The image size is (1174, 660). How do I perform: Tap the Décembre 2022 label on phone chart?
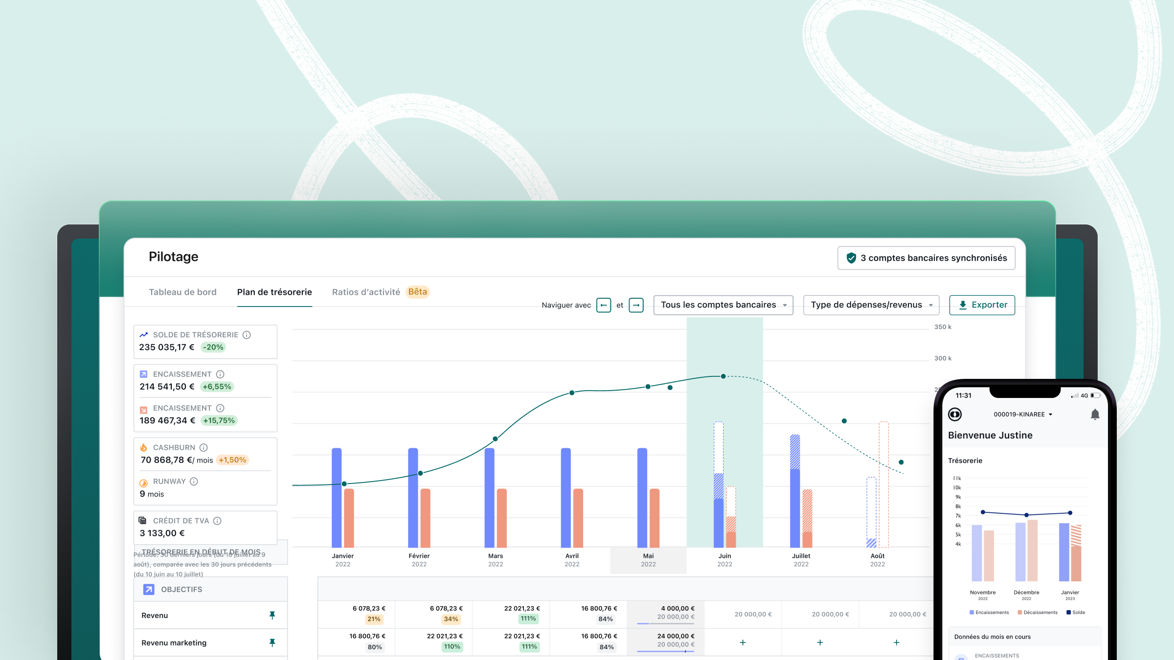point(1026,595)
